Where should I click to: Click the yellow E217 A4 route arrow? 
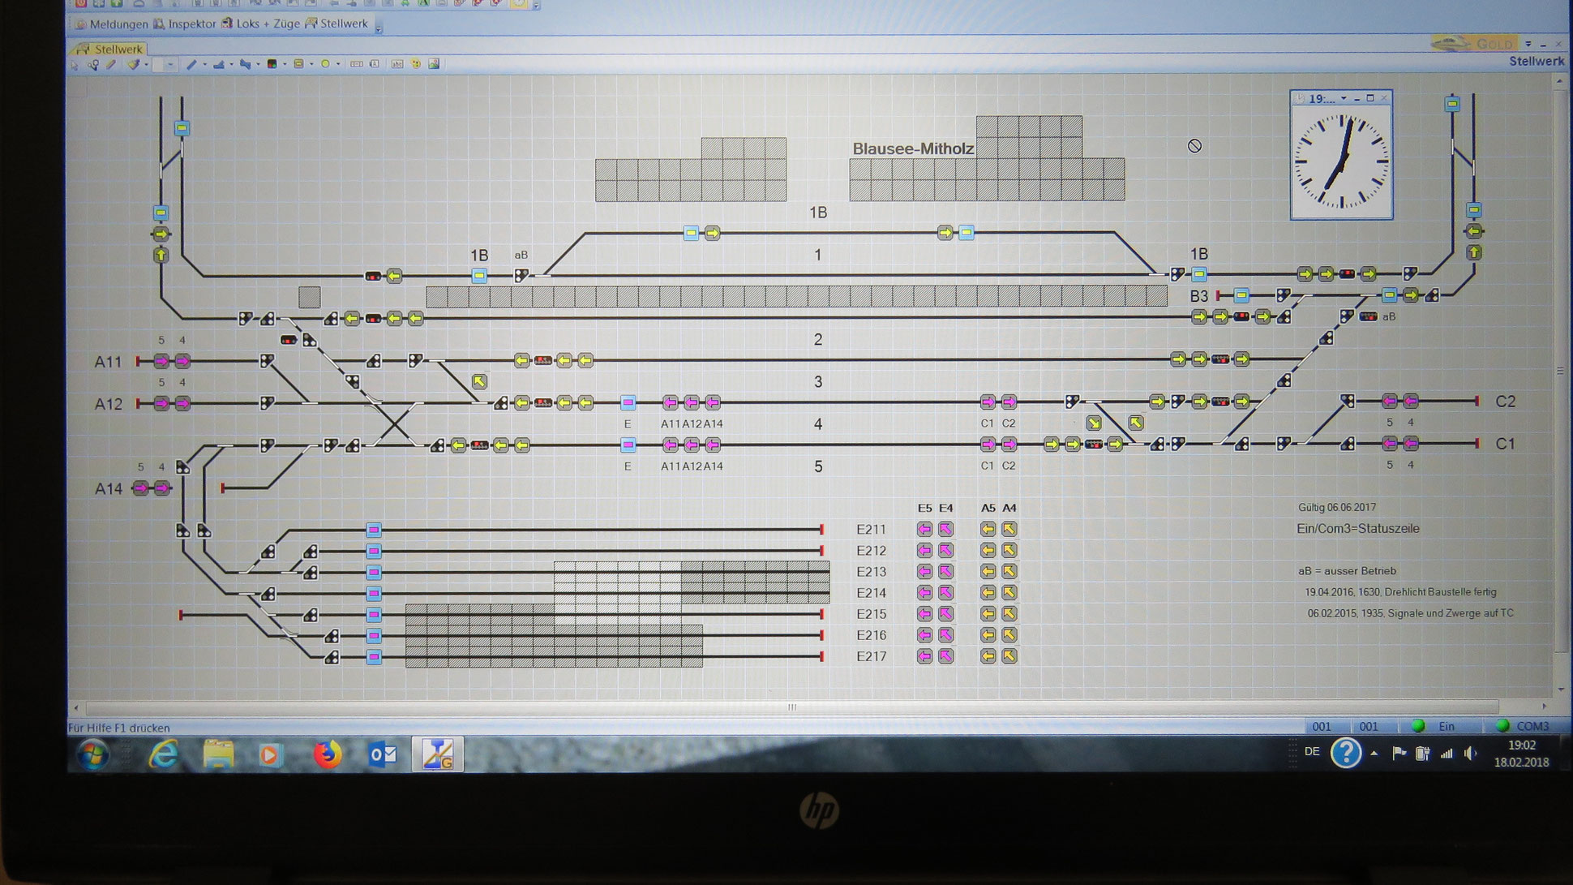1009,656
